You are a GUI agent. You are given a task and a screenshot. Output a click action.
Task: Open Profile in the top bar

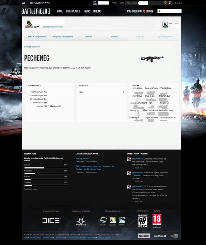click(114, 3)
